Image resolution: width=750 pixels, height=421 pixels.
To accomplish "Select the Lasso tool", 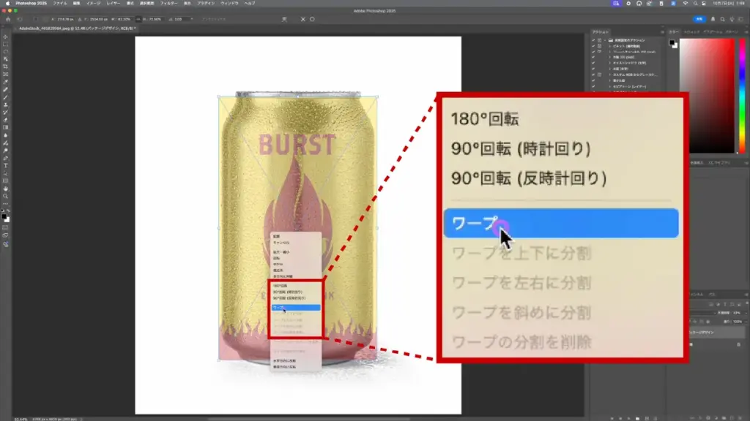I will coord(5,52).
